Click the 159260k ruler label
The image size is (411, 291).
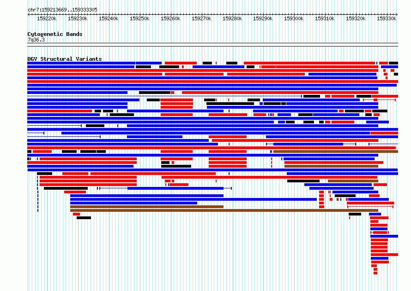tap(170, 18)
